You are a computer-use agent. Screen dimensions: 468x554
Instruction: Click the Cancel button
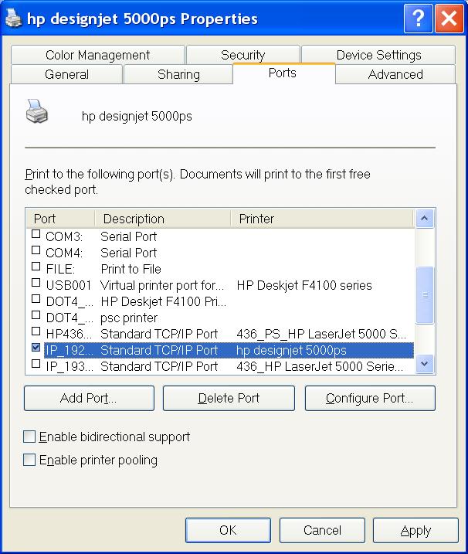(322, 530)
